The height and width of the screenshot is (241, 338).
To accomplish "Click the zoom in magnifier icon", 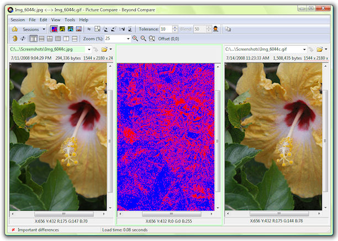I will tap(135, 39).
